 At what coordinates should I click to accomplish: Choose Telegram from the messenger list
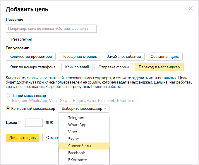click(76, 118)
